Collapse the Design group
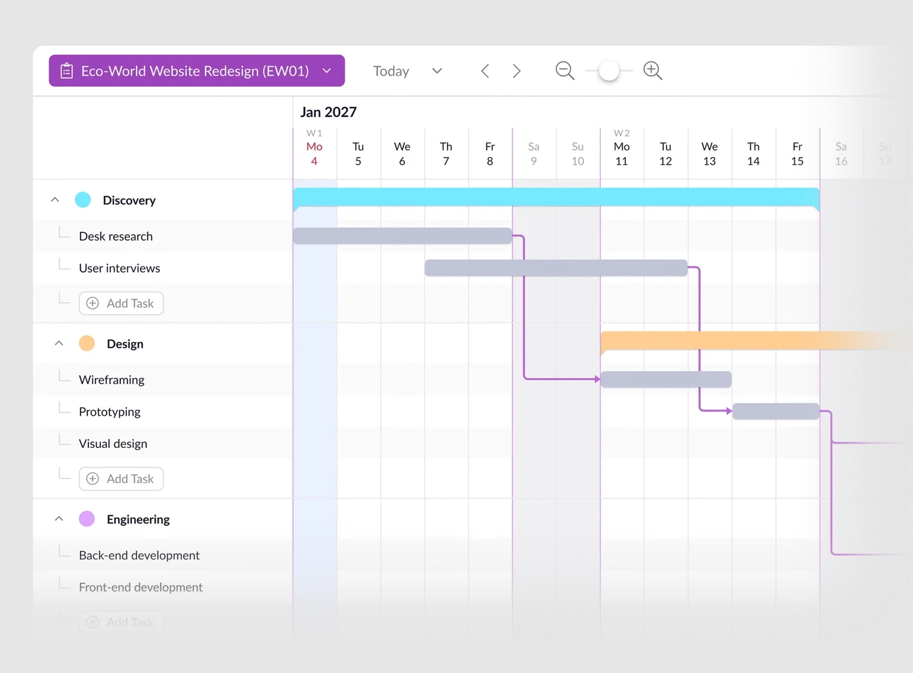Screen dimensions: 913x673 coord(59,344)
